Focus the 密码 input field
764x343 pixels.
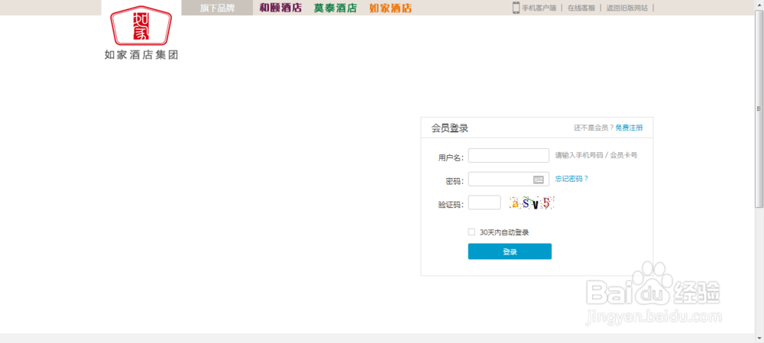509,180
